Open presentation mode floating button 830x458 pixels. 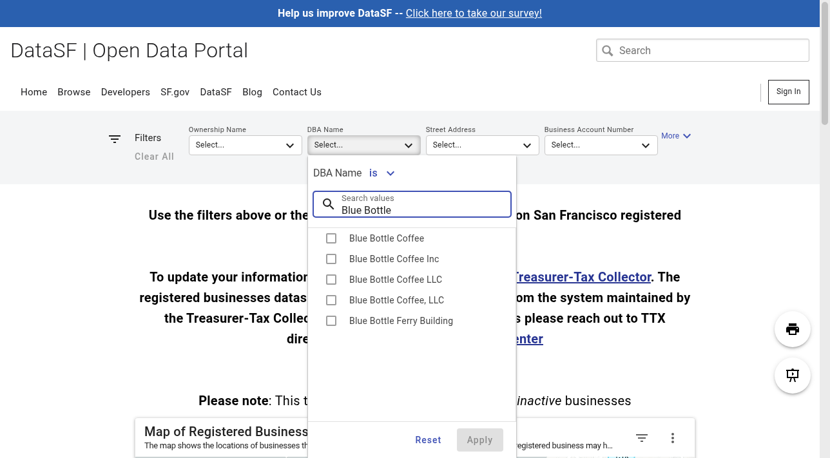click(x=793, y=376)
